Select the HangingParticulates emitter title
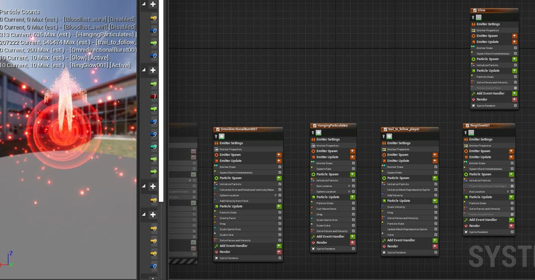 point(332,126)
